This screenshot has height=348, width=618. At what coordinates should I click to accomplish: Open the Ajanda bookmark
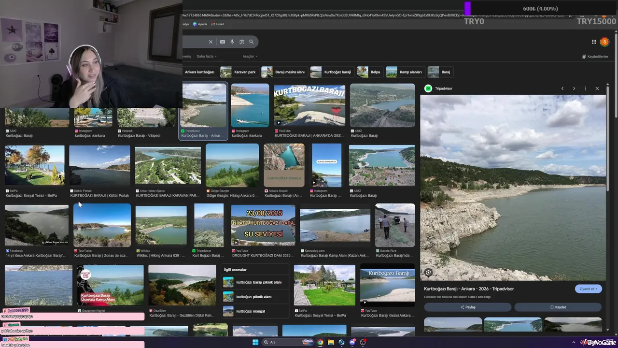[200, 24]
